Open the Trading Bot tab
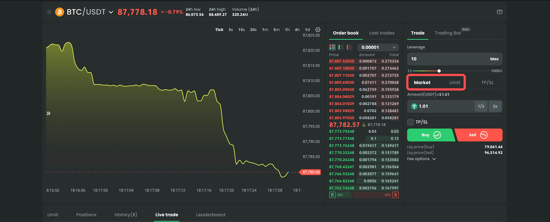This screenshot has height=222, width=550. pos(448,33)
